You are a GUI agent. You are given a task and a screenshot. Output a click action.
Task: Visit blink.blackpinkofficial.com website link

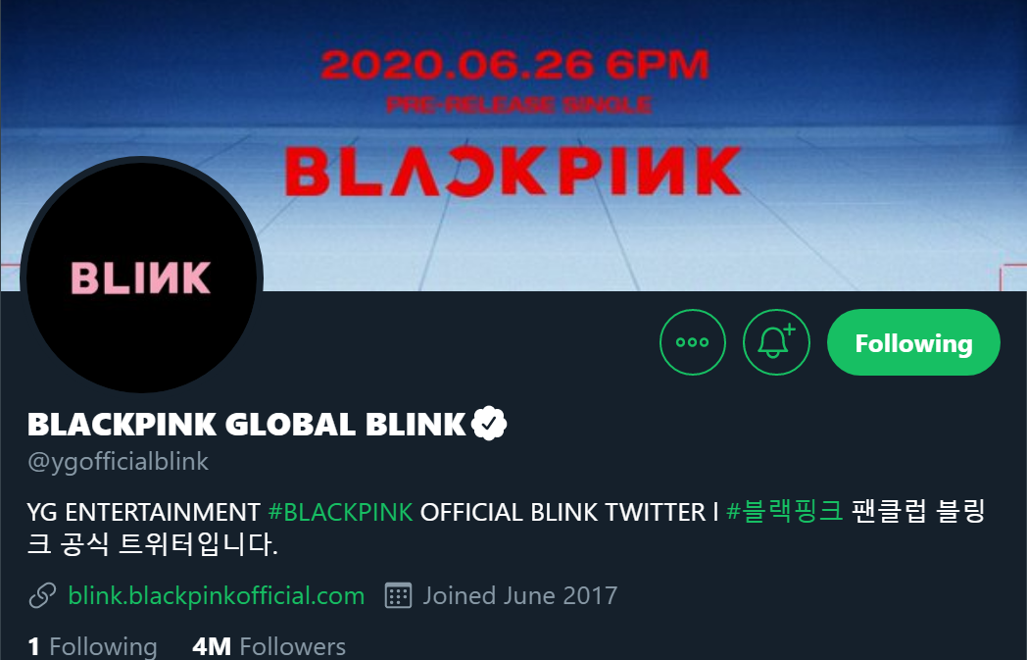217,596
